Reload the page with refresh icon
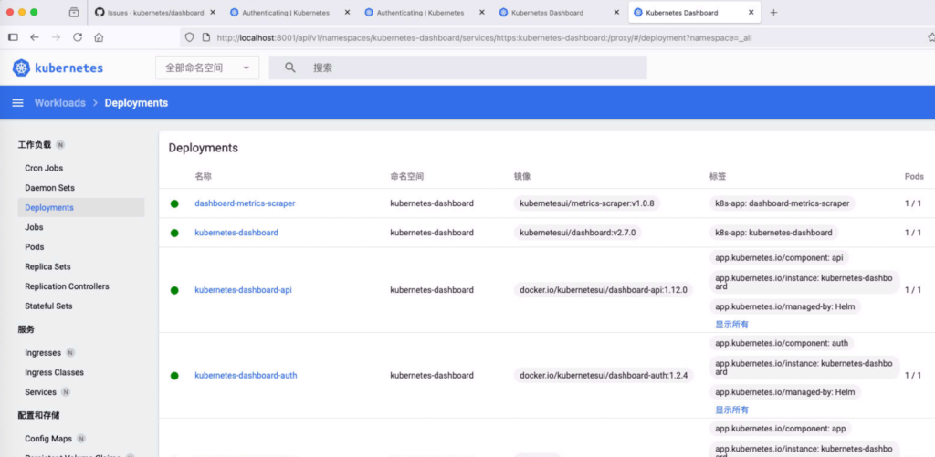Screen dimensions: 935x457 click(x=78, y=36)
